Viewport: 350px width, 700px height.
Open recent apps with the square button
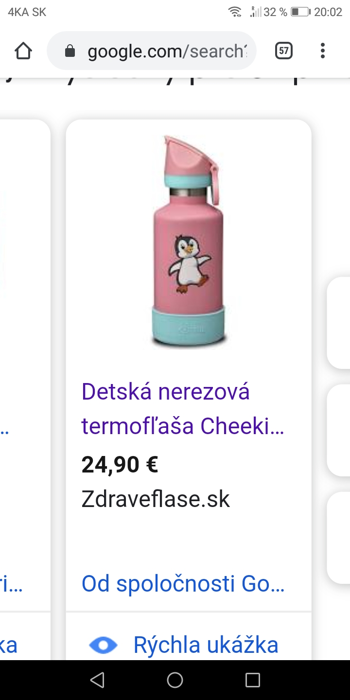tap(253, 680)
